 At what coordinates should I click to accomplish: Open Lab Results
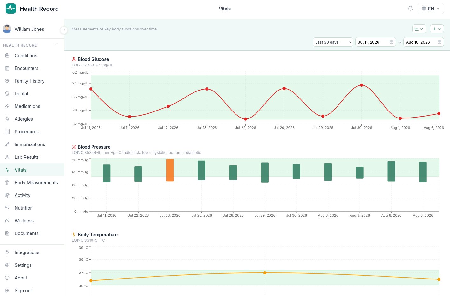click(x=32, y=157)
